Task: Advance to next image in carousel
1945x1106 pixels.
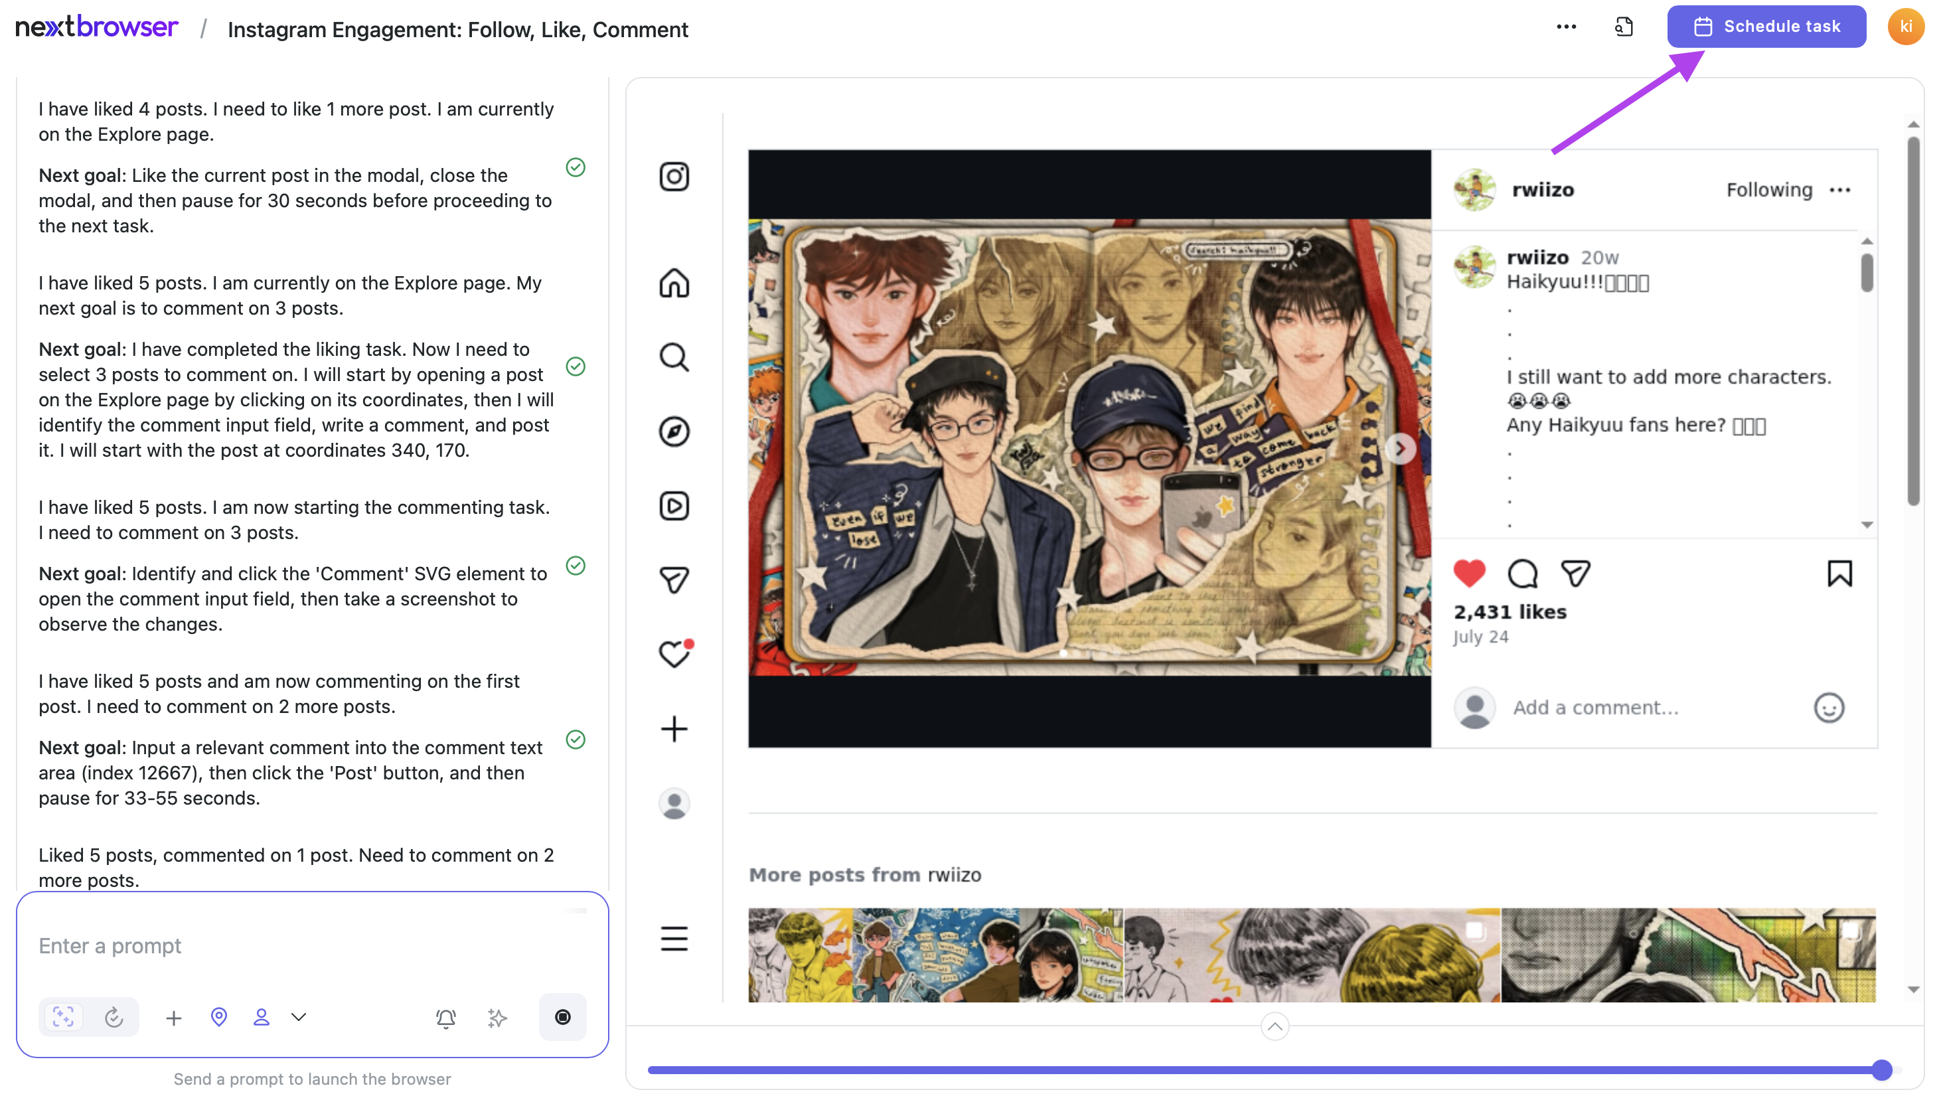Action: [1400, 448]
